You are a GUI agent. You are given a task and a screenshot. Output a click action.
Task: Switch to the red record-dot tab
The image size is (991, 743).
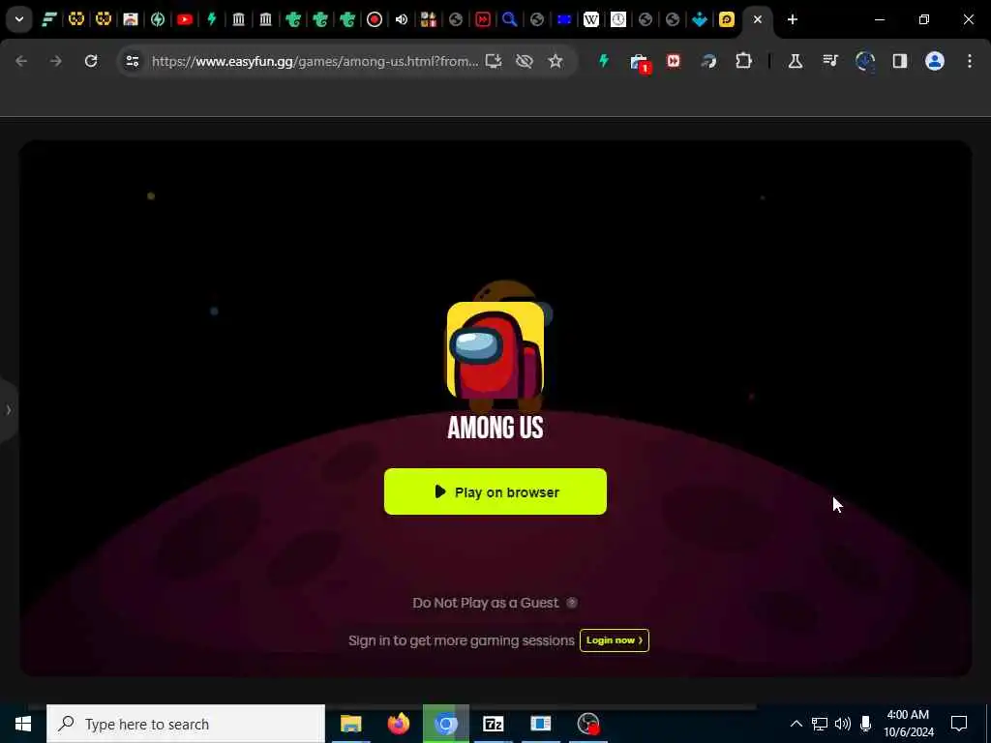point(375,19)
